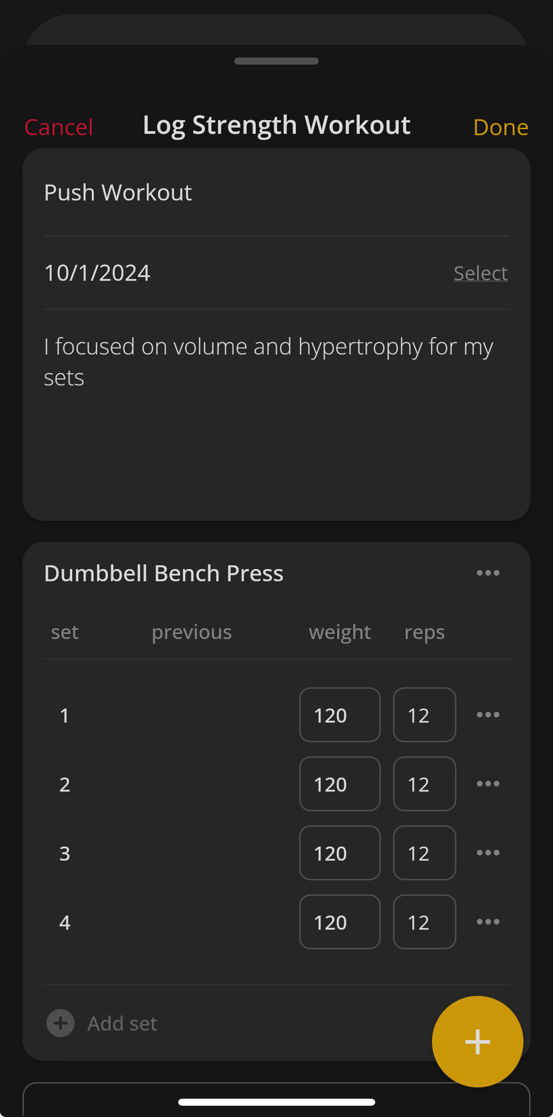Edit the weight field for set 1
This screenshot has height=1117, width=553.
[340, 715]
